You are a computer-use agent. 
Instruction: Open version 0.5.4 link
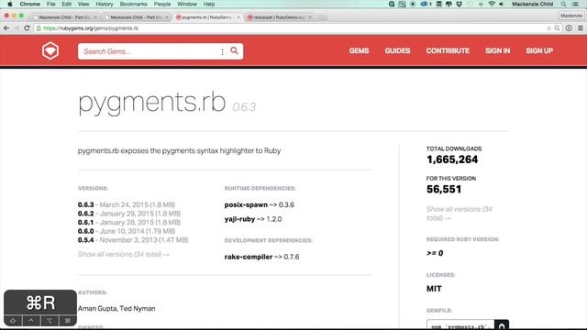pos(85,240)
